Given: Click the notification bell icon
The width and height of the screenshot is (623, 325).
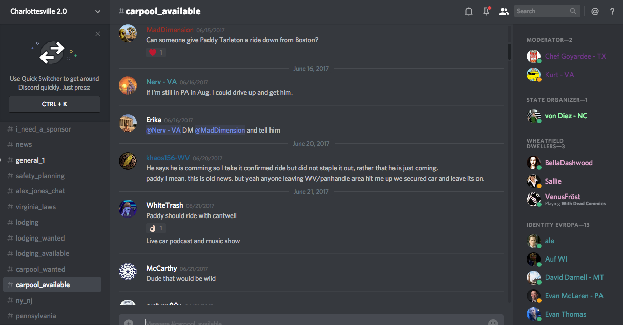Looking at the screenshot, I should point(468,11).
